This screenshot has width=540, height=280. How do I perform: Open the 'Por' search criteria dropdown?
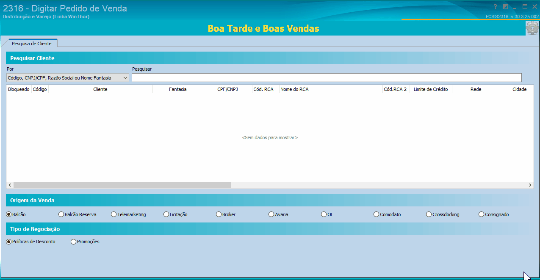coord(68,78)
